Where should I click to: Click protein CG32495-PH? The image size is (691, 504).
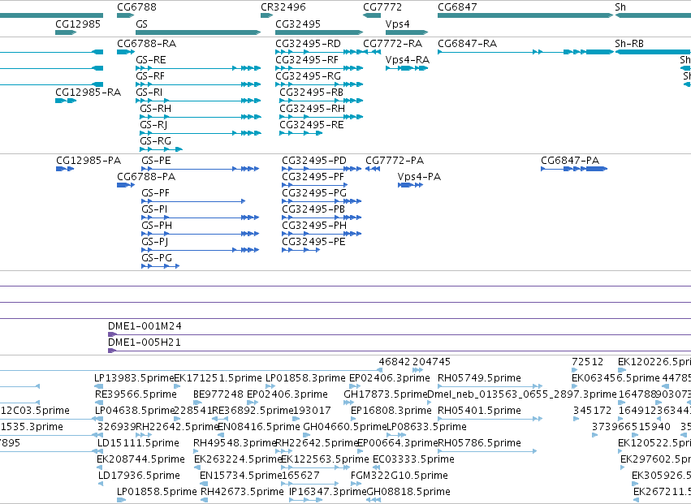coord(322,234)
